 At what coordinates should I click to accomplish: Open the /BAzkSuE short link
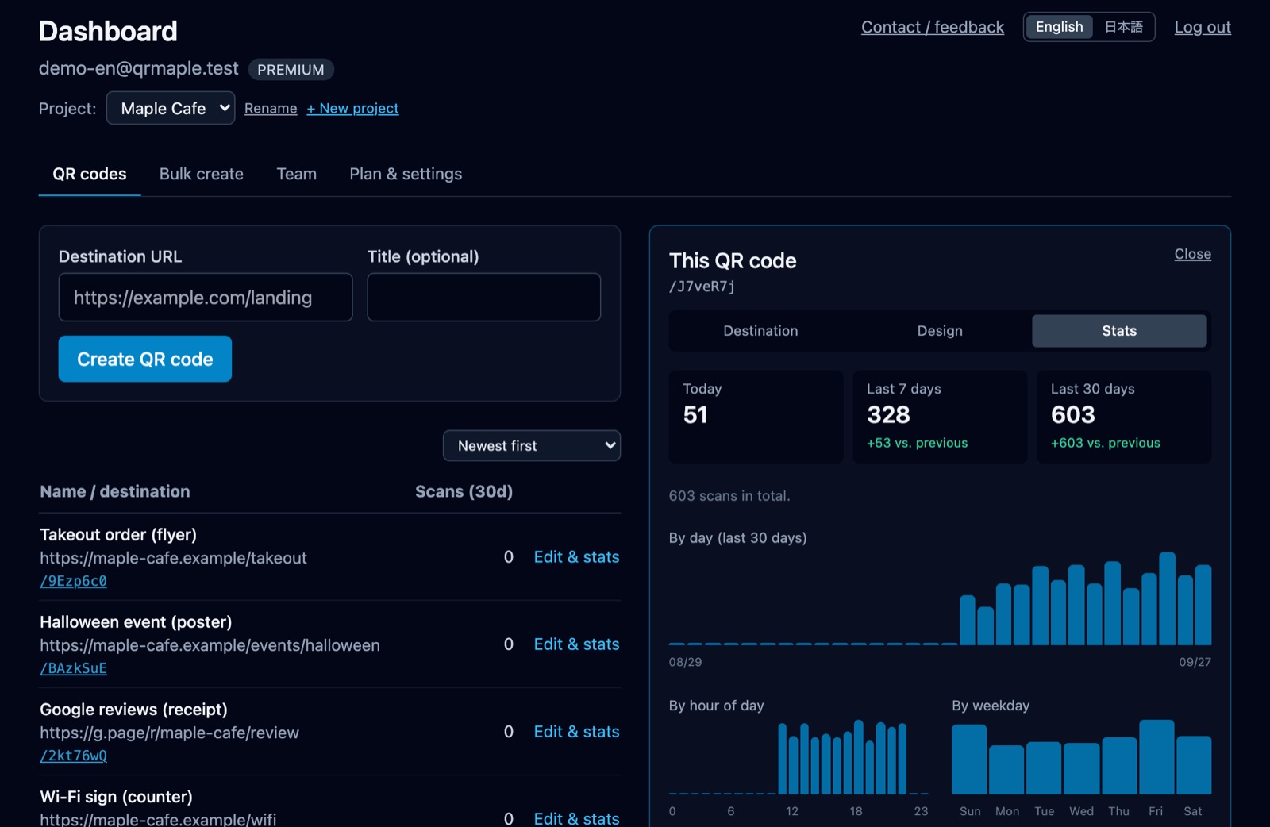tap(74, 668)
